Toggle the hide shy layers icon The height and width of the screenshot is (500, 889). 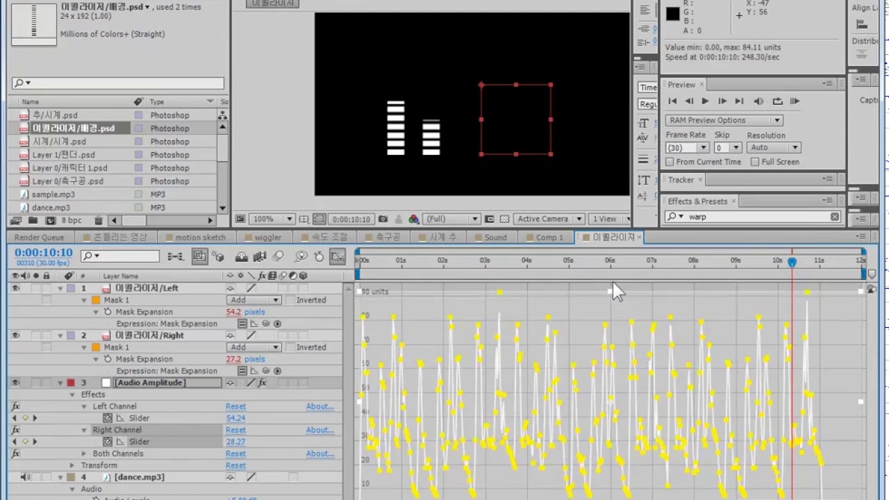click(x=242, y=257)
